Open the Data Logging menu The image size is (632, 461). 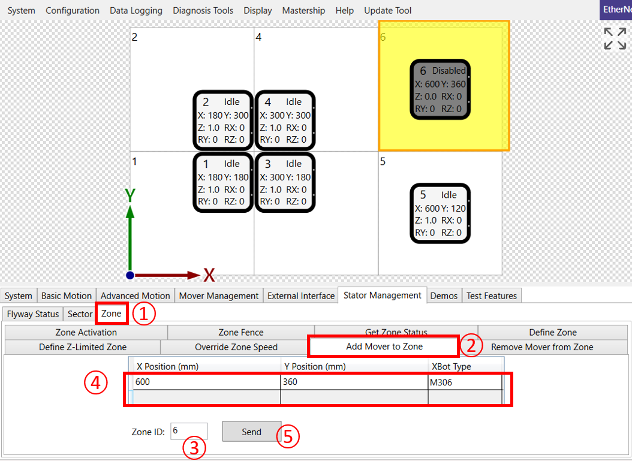136,10
